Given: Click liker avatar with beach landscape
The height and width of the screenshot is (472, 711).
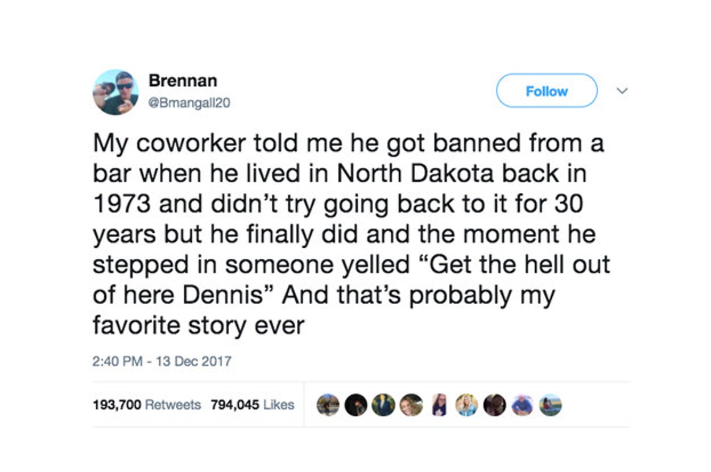Looking at the screenshot, I should coord(550,405).
